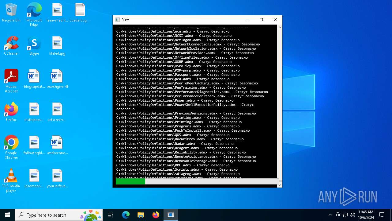
Task: Select the Rust app taskbar button
Action: pyautogui.click(x=171, y=215)
